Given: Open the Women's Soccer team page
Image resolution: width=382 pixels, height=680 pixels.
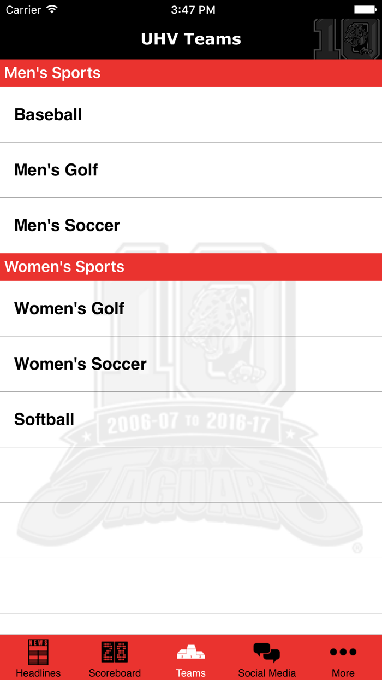Looking at the screenshot, I should (191, 364).
